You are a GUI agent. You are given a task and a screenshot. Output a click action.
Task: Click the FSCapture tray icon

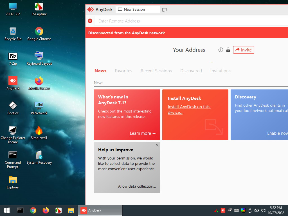(x=216, y=210)
